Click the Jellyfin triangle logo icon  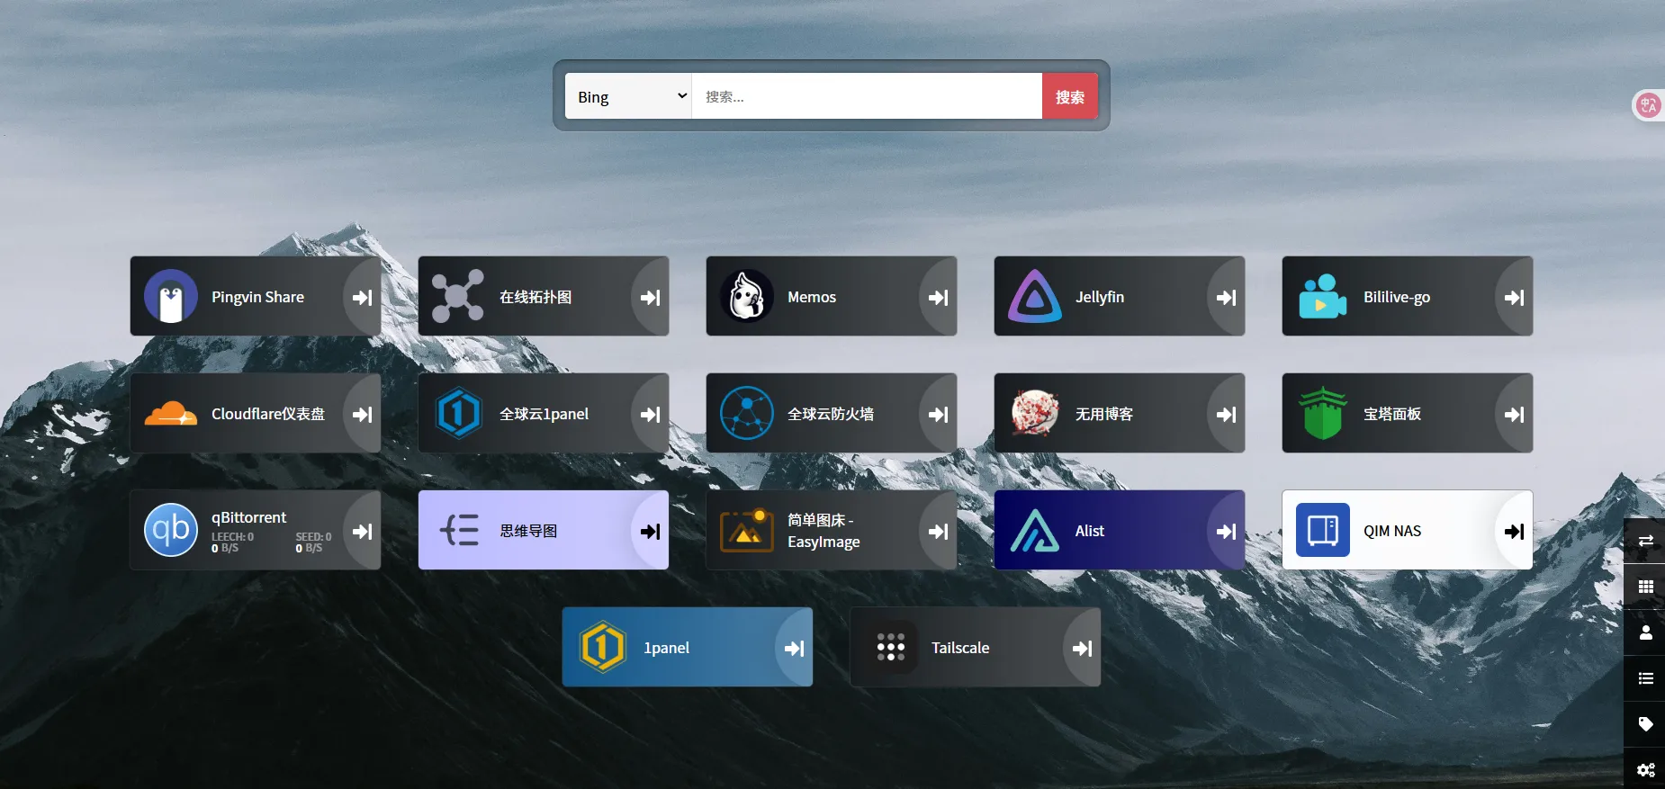1035,296
